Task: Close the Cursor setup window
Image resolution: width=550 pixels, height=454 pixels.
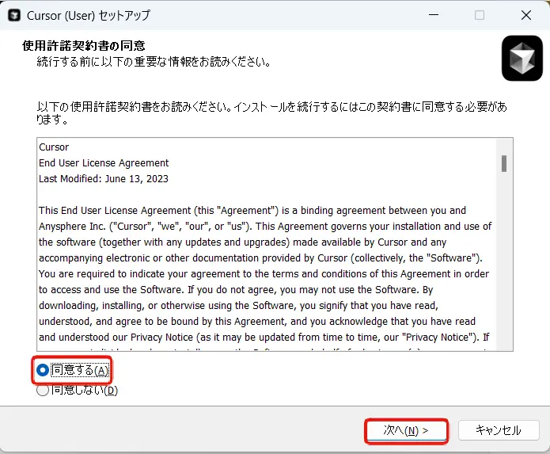Action: pyautogui.click(x=526, y=15)
